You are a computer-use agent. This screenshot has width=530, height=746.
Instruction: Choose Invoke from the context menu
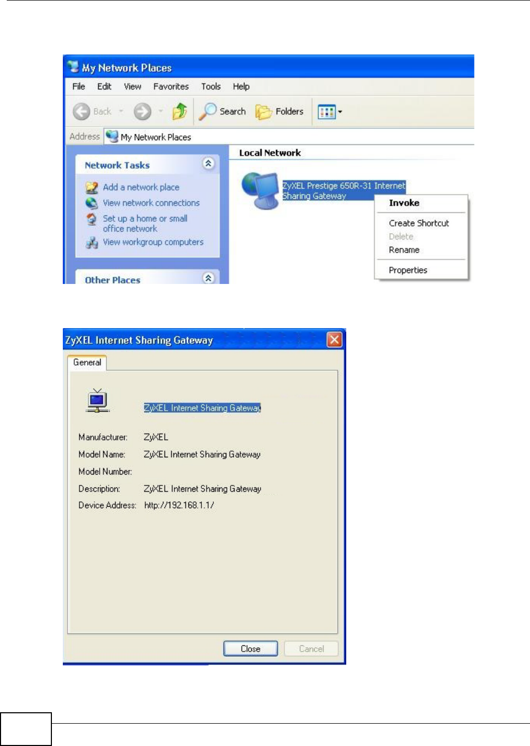404,203
